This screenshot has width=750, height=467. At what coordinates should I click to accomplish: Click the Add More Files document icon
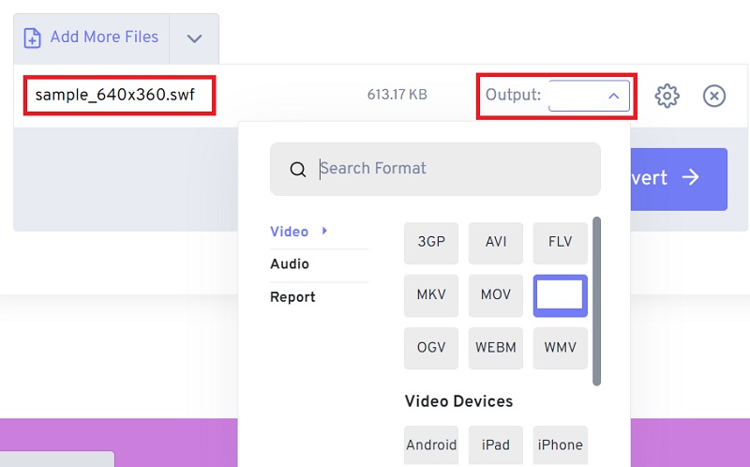(32, 38)
